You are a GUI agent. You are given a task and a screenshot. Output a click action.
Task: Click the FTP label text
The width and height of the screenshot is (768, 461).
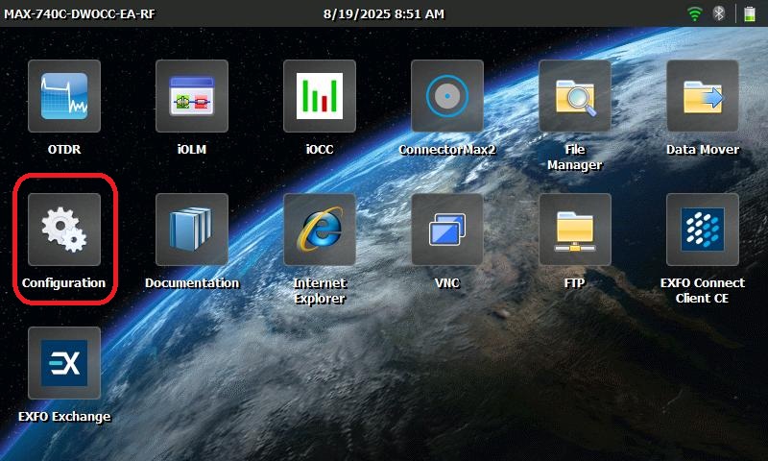pyautogui.click(x=574, y=283)
